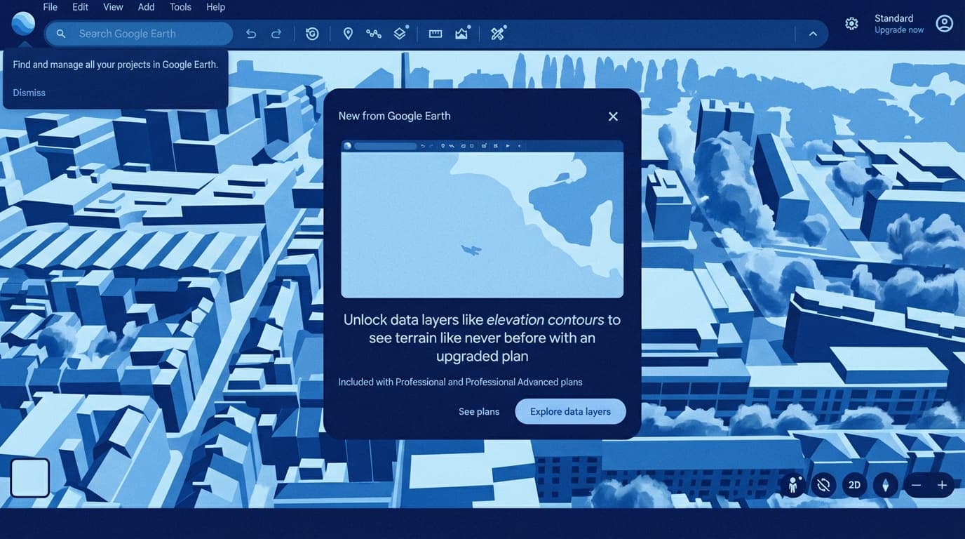Open the File menu
The width and height of the screenshot is (965, 539).
coord(50,7)
